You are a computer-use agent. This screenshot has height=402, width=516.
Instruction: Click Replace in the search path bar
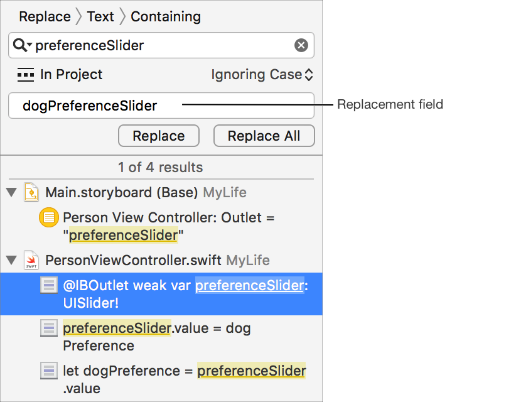pos(45,16)
